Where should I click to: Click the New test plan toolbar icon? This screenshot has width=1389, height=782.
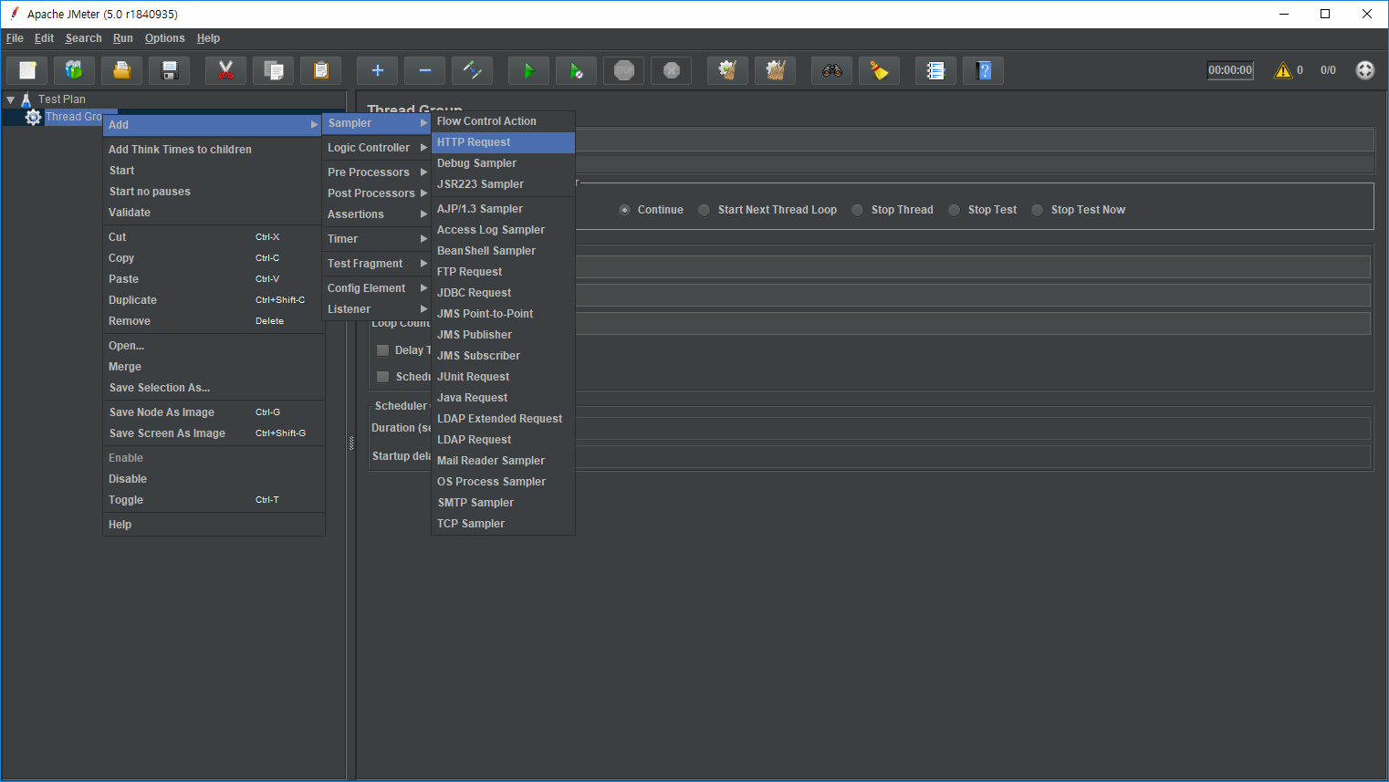click(27, 70)
